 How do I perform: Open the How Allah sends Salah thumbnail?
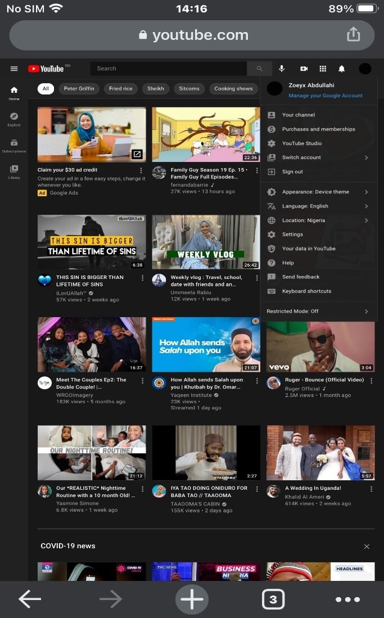coord(206,345)
